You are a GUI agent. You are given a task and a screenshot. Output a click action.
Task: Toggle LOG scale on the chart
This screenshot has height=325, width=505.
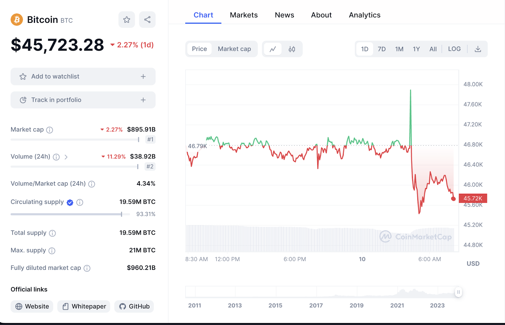[x=454, y=49]
